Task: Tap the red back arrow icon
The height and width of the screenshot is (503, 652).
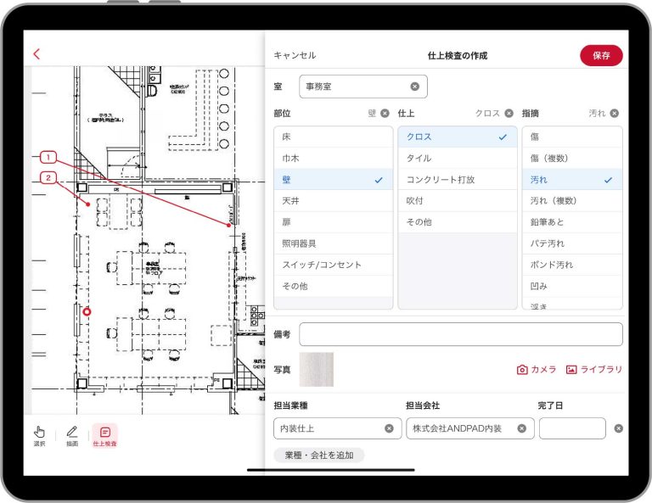Action: (37, 54)
